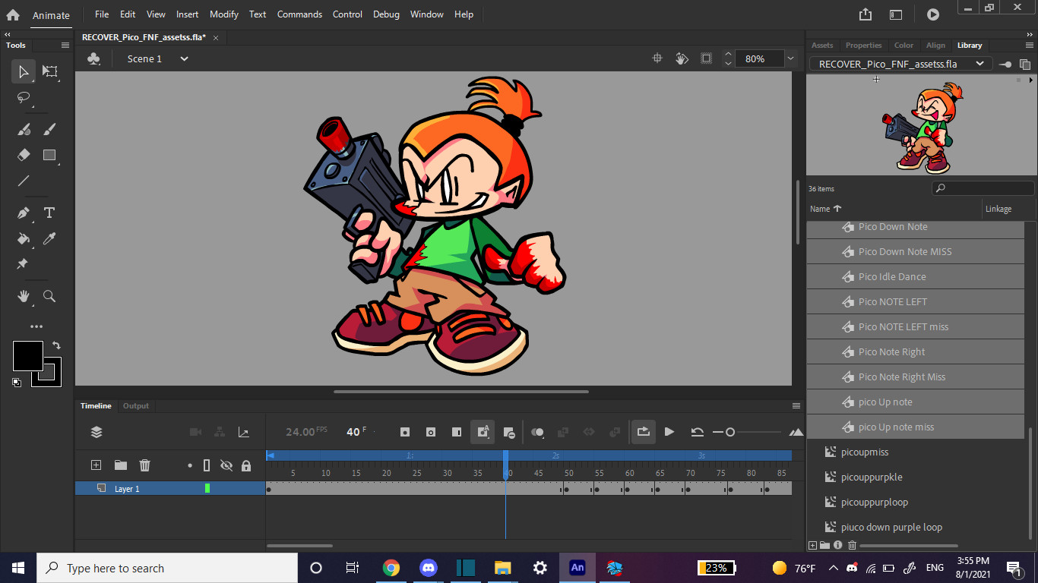Switch to the Properties panel tab
Viewport: 1038px width, 583px height.
point(863,46)
